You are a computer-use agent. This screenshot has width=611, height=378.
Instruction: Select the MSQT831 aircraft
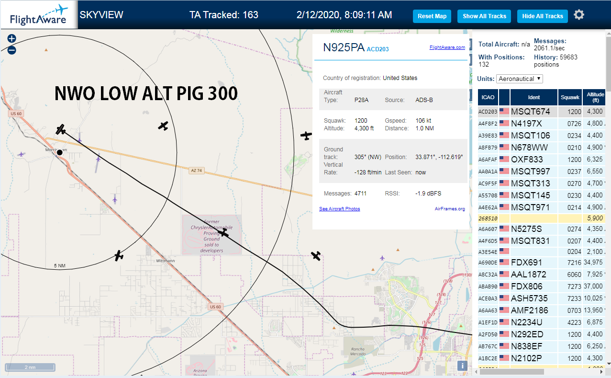tap(542, 241)
